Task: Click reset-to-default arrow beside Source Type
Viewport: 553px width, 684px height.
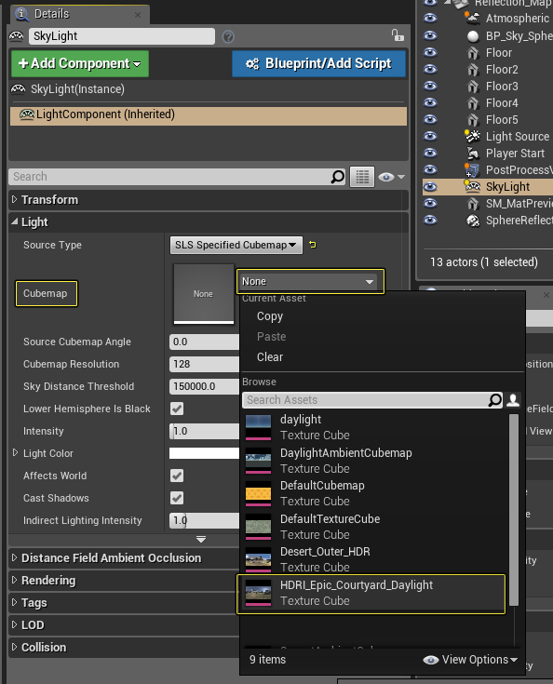Action: pyautogui.click(x=313, y=245)
